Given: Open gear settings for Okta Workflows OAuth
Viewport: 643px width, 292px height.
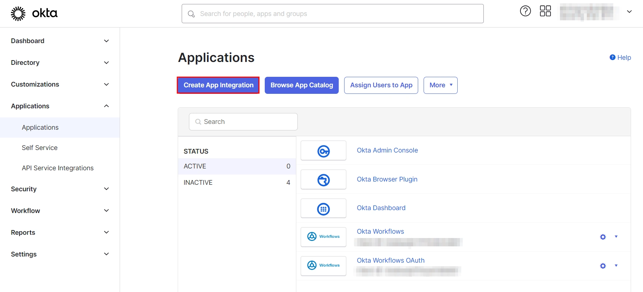Looking at the screenshot, I should pos(603,266).
